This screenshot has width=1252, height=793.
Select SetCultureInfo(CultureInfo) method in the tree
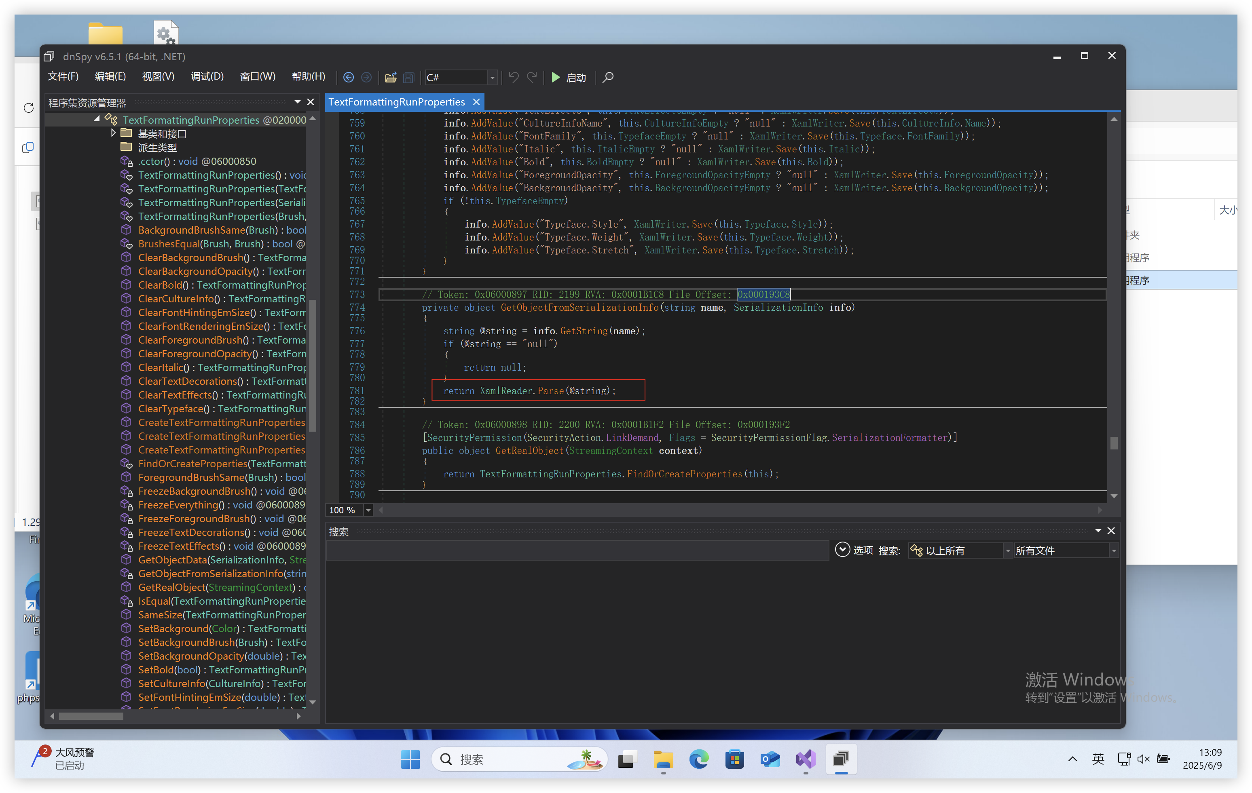click(x=222, y=683)
